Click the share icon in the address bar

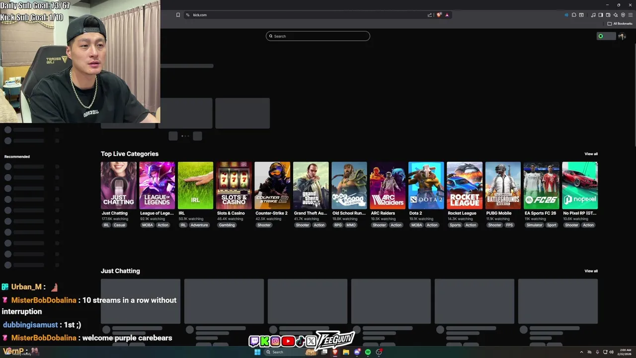tap(430, 15)
